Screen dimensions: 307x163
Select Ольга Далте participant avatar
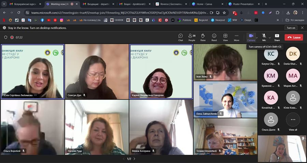(x=271, y=120)
